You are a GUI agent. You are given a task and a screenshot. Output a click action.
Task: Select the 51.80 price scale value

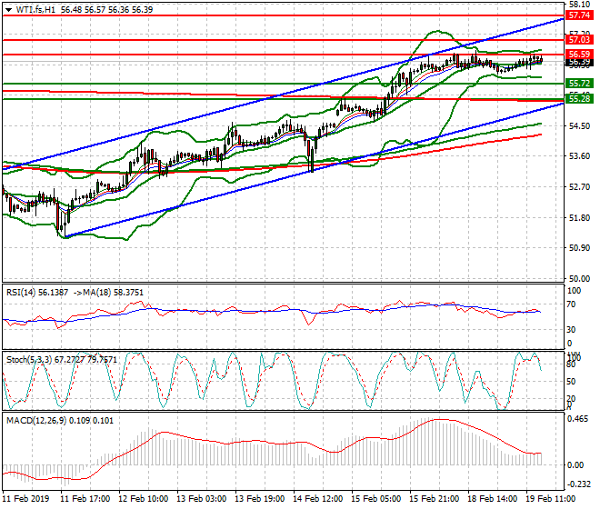click(x=579, y=217)
